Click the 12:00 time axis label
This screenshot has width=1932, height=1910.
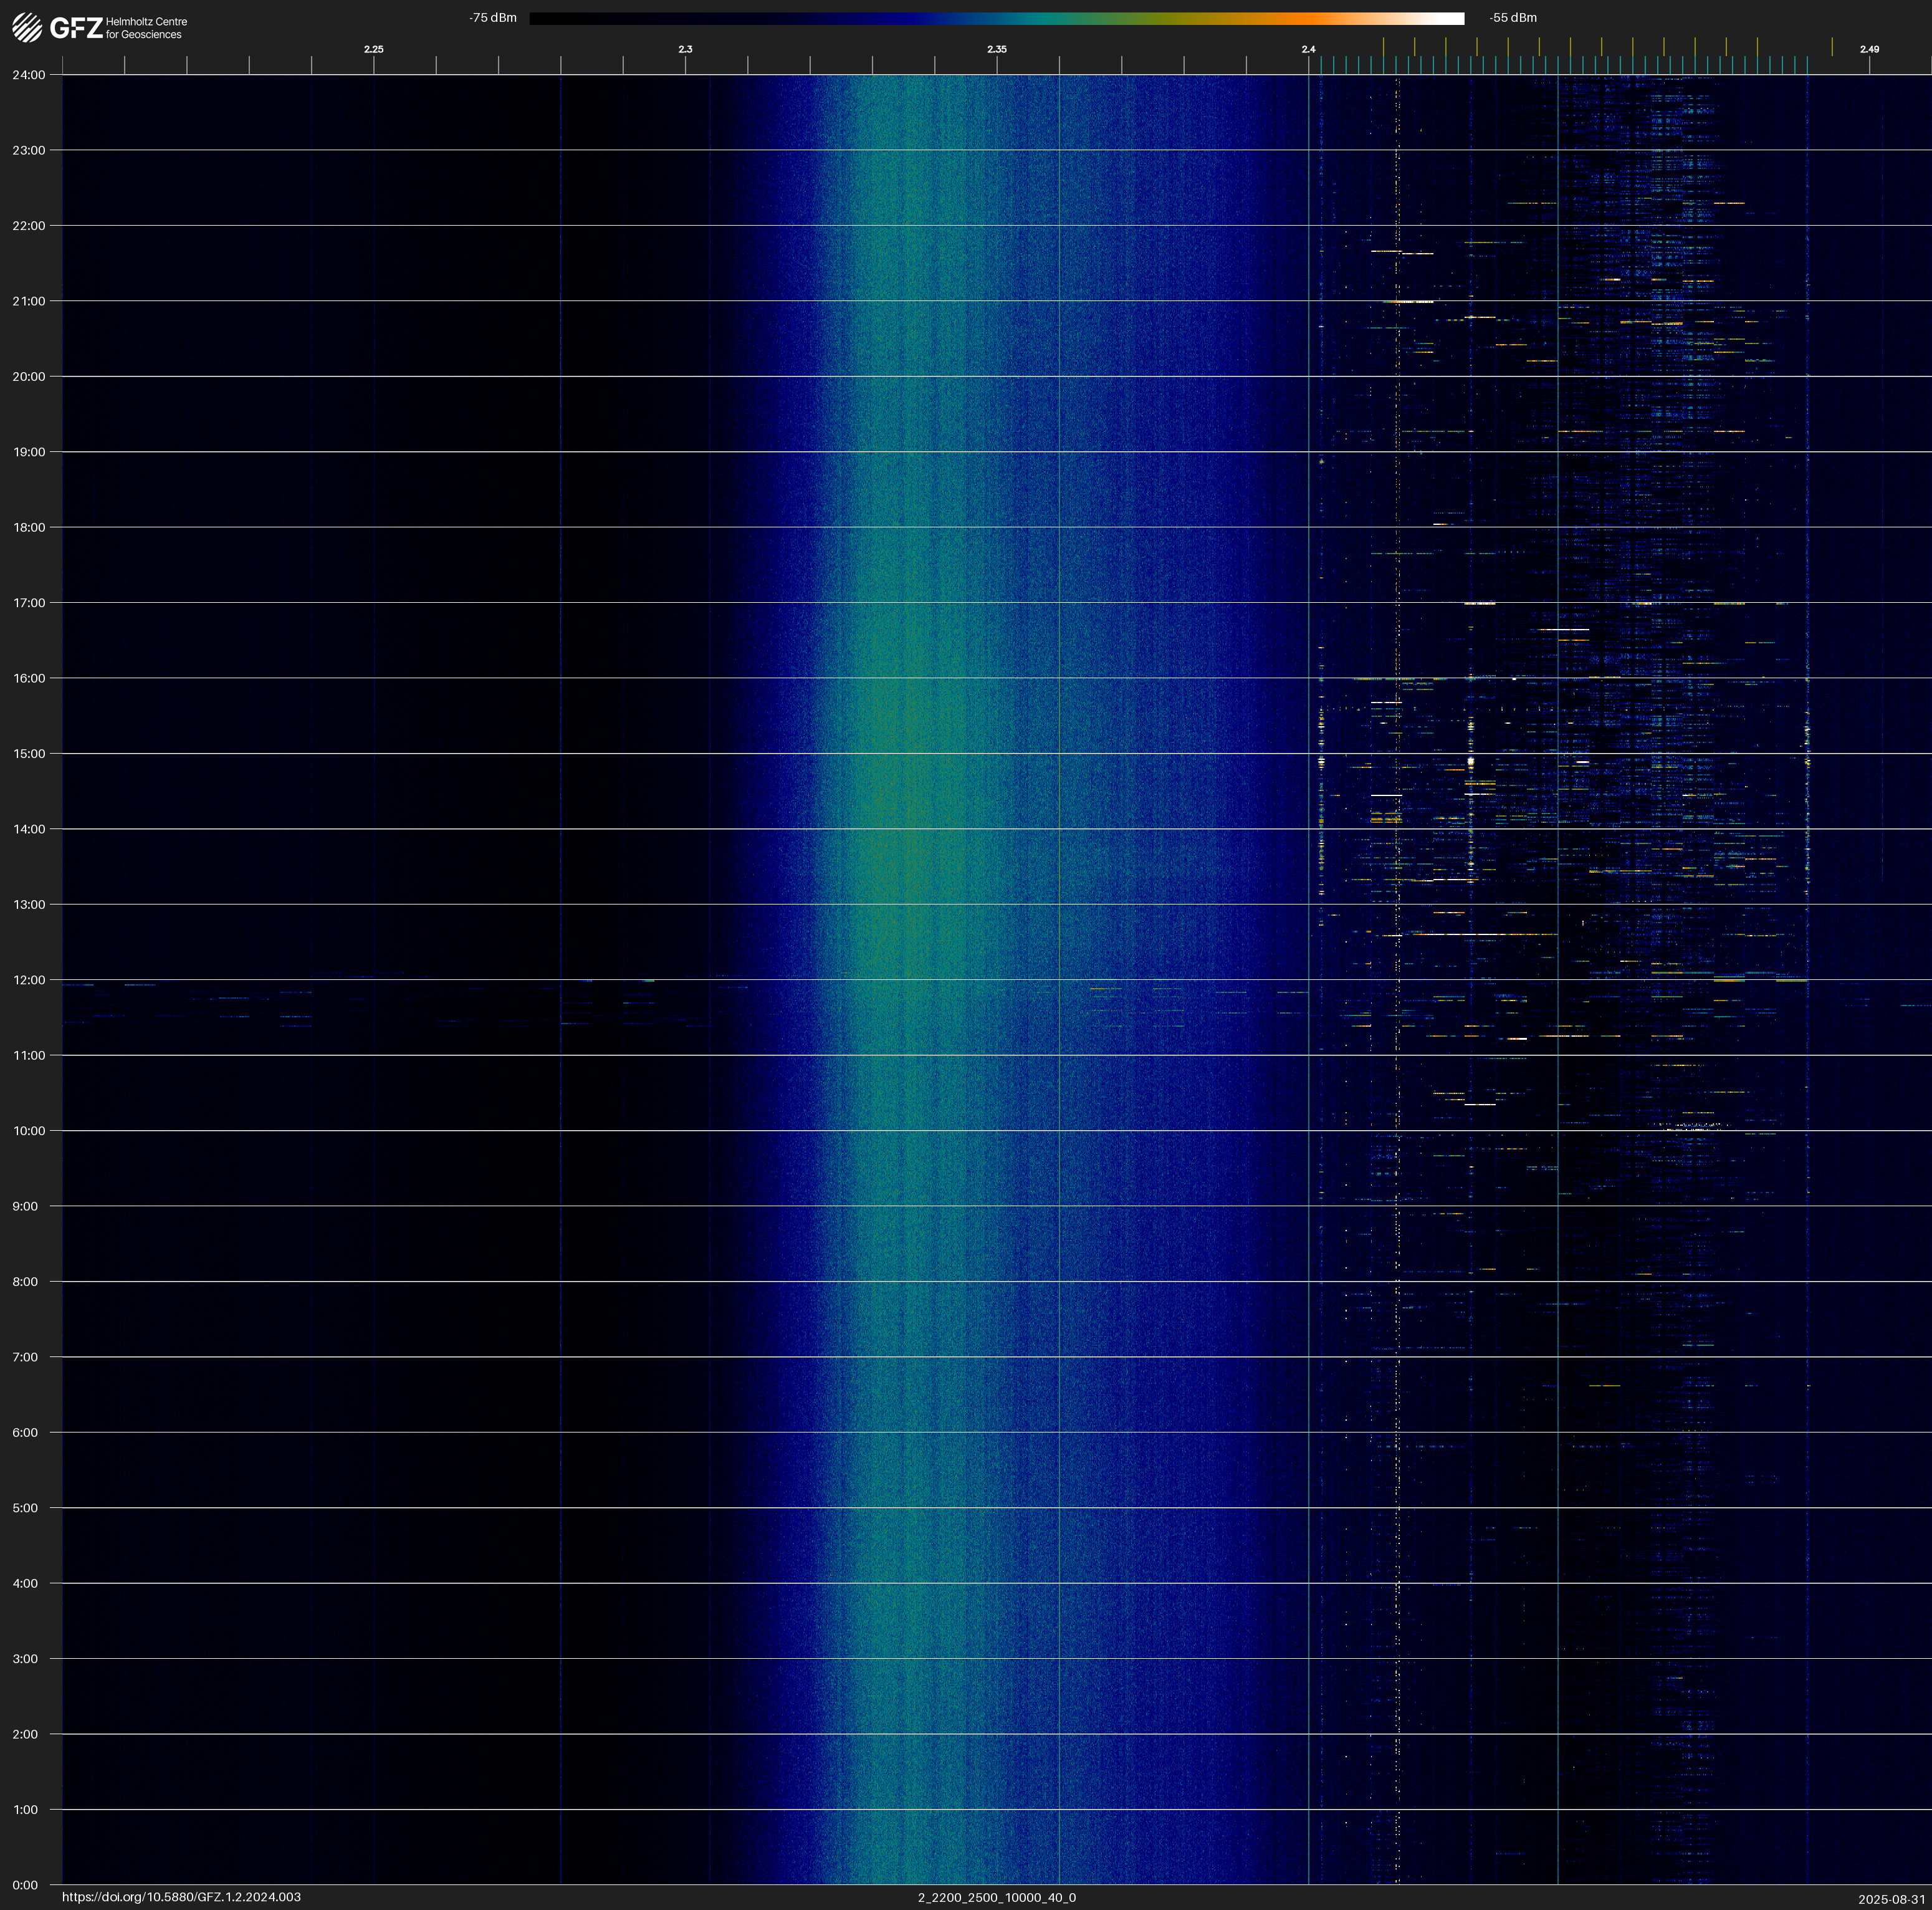click(29, 980)
